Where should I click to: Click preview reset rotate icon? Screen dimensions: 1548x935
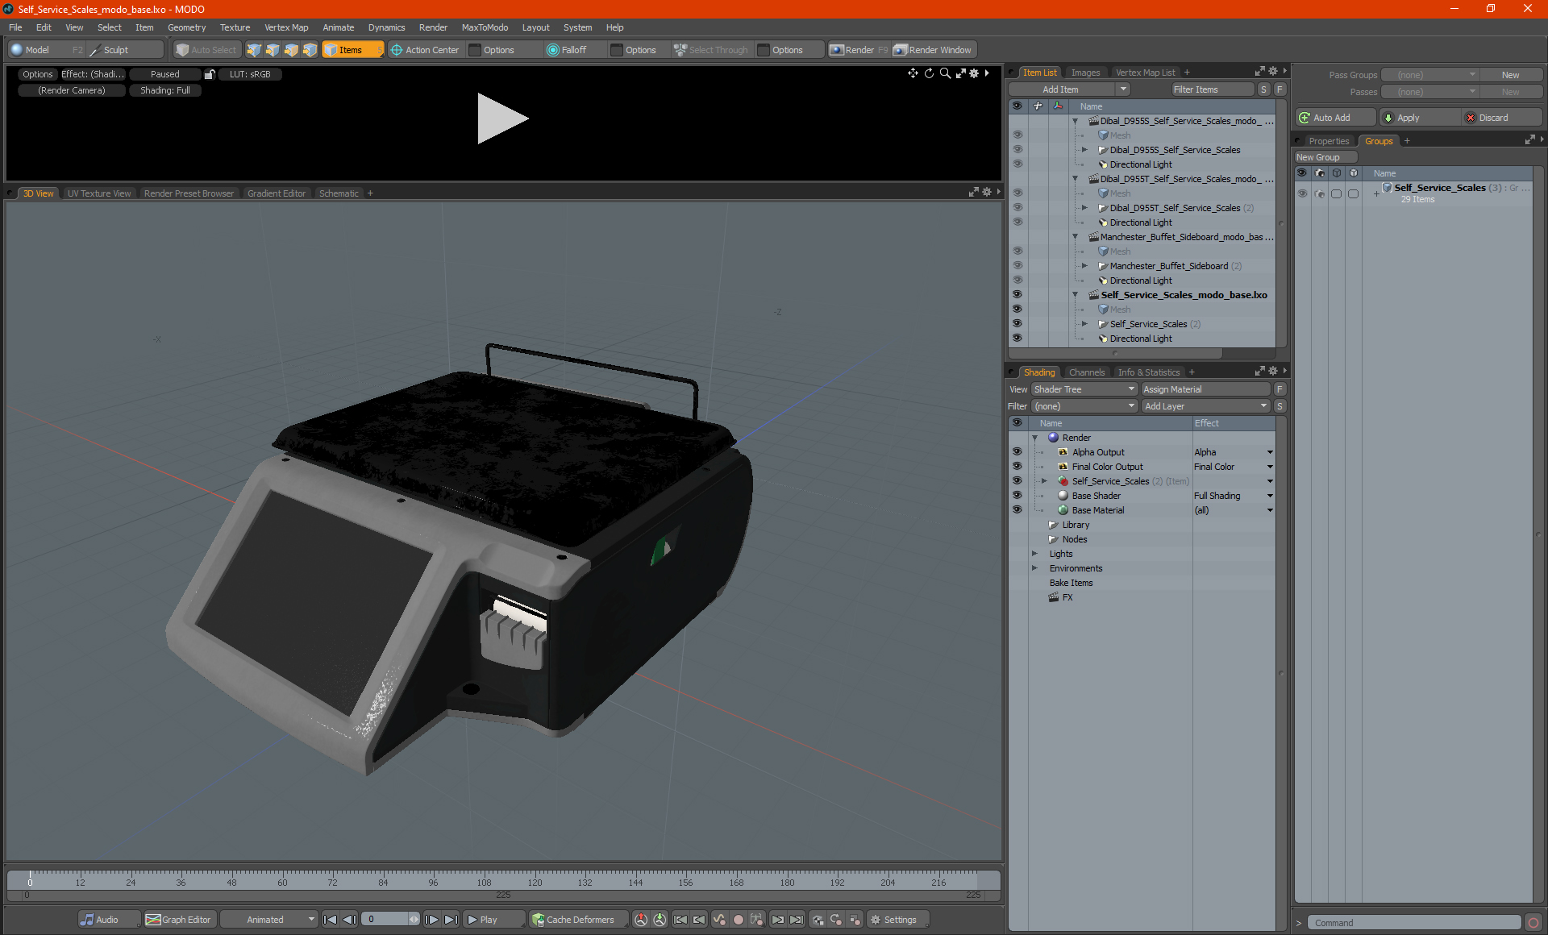[929, 73]
